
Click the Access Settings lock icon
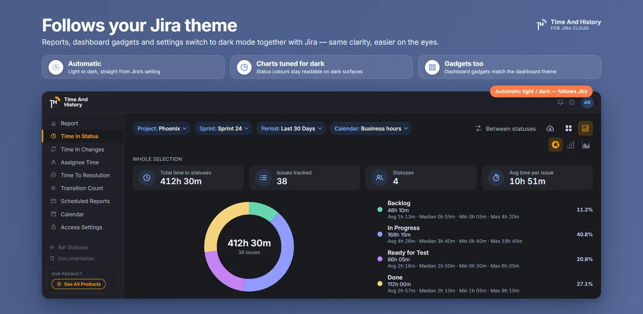53,227
